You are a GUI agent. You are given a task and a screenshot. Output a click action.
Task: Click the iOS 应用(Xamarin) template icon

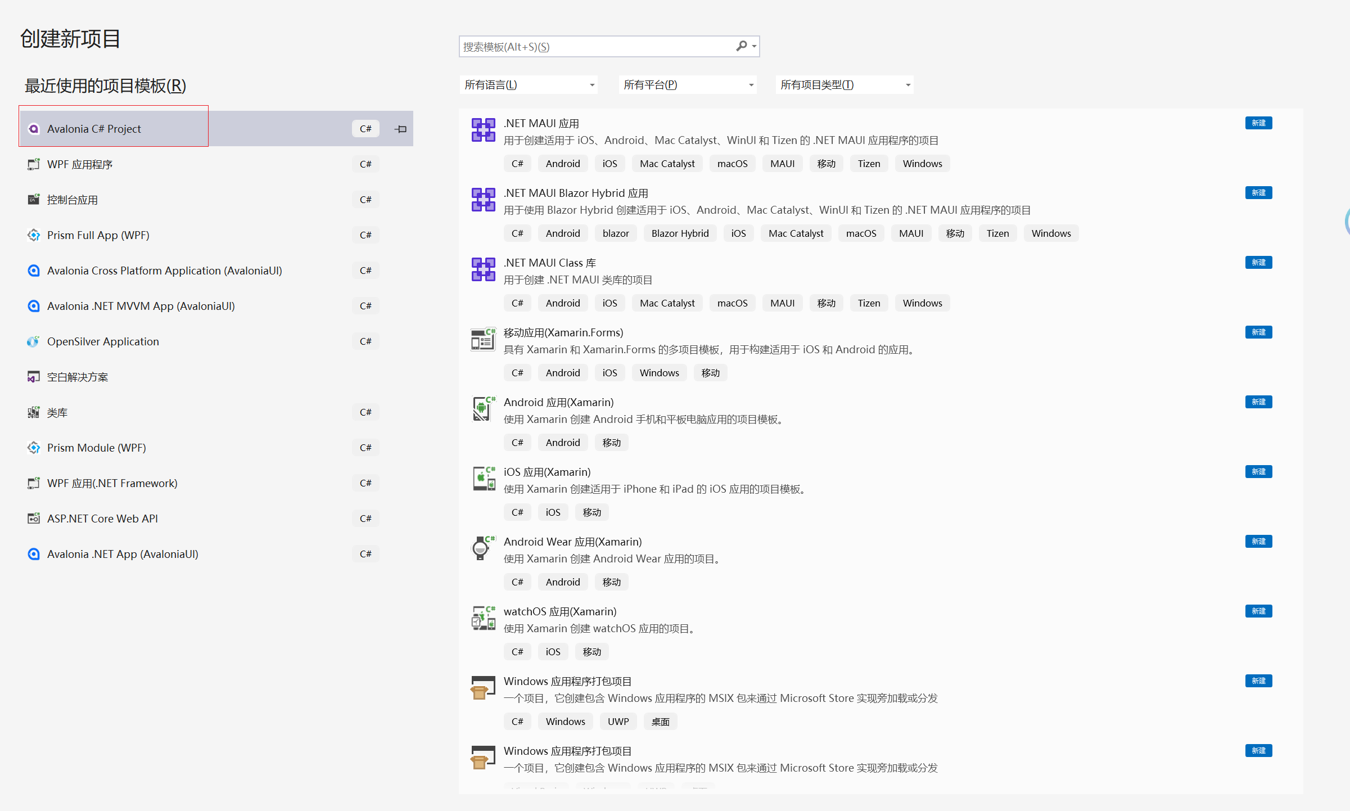tap(483, 479)
